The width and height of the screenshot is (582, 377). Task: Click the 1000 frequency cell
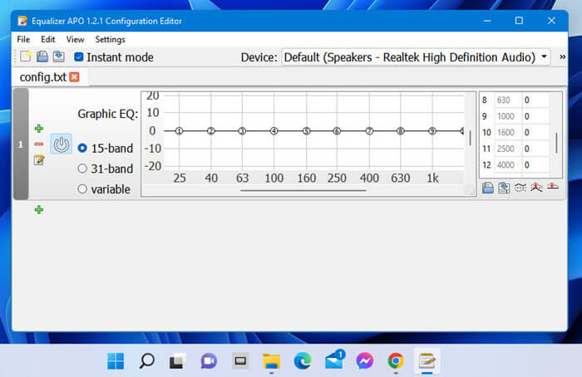point(507,116)
